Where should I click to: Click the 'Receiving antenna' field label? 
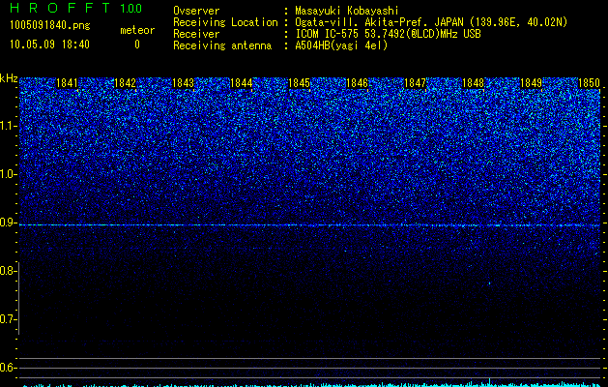point(222,45)
